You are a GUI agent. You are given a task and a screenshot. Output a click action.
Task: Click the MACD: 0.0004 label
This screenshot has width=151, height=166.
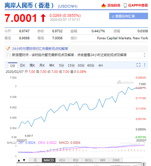pos(70,143)
